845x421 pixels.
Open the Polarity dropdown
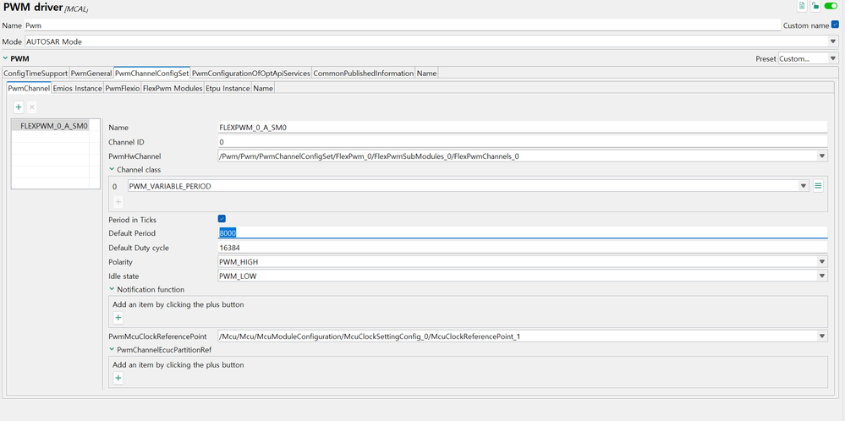822,262
